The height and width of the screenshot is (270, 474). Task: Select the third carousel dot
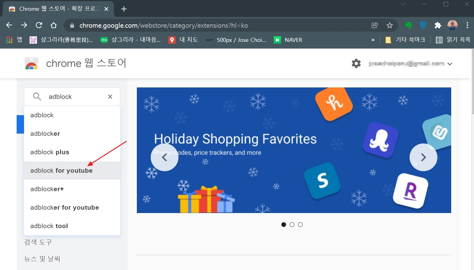tap(300, 225)
